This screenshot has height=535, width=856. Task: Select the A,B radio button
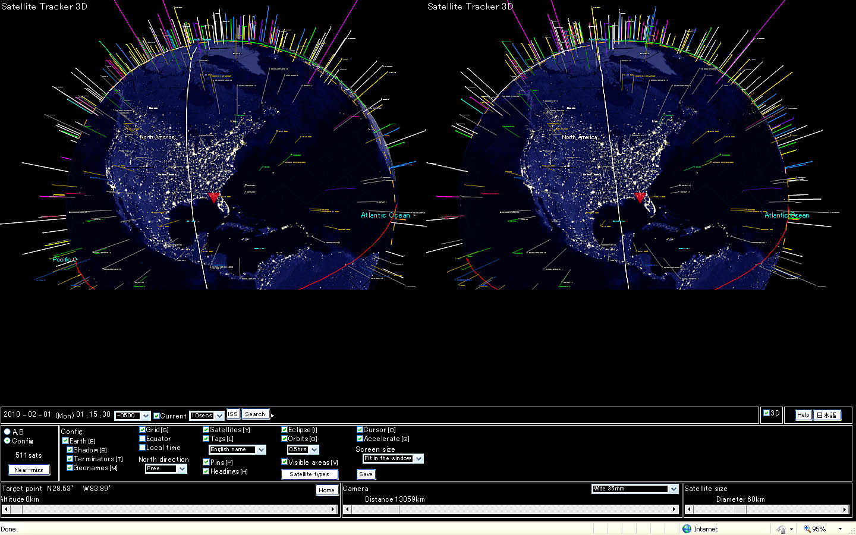coord(7,432)
